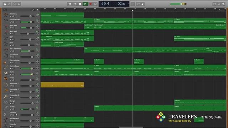Select the Electric Guitar track icon
This screenshot has height=128, width=228.
click(6, 62)
